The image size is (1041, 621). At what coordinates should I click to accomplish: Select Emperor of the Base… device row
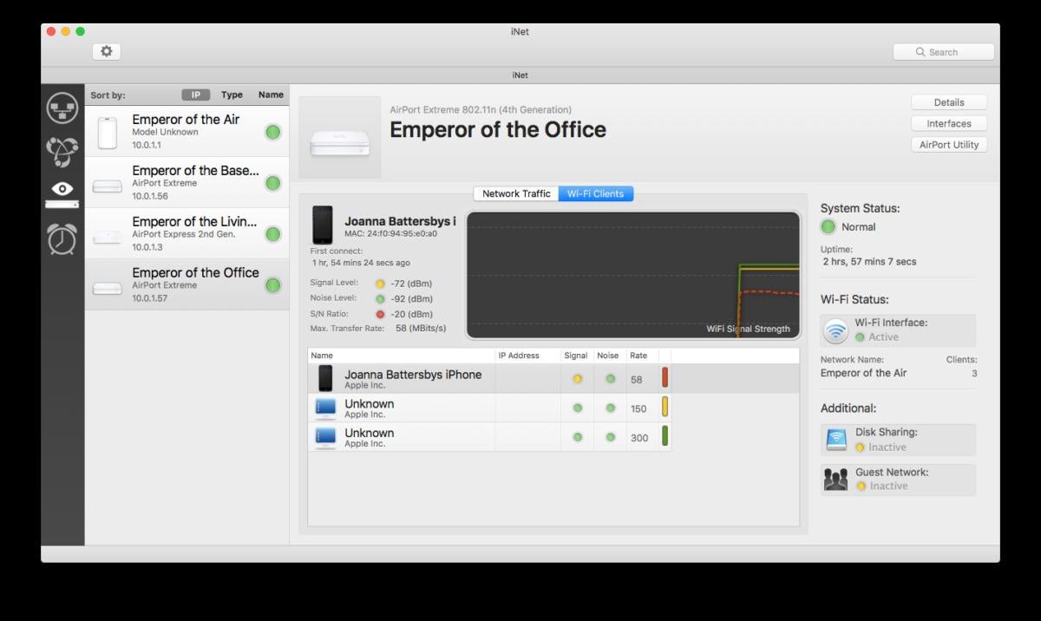click(x=187, y=183)
